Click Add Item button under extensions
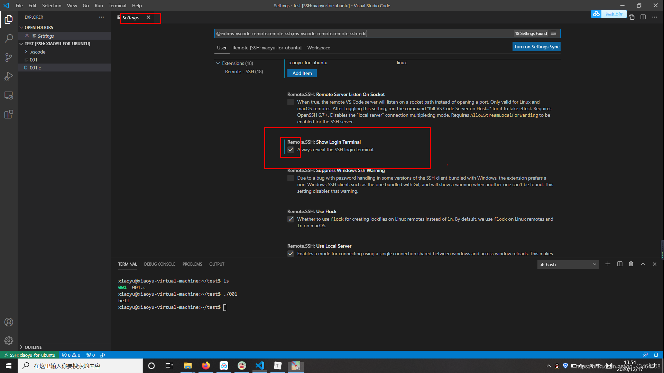 pyautogui.click(x=302, y=73)
